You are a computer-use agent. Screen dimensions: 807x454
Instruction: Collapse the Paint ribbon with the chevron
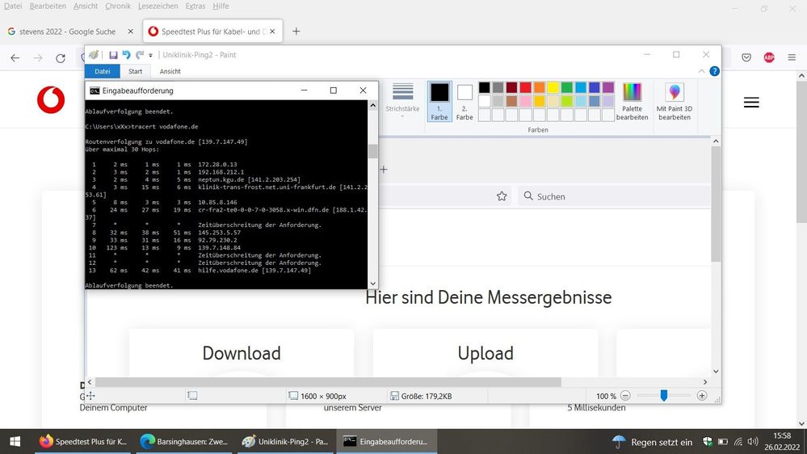tap(701, 71)
